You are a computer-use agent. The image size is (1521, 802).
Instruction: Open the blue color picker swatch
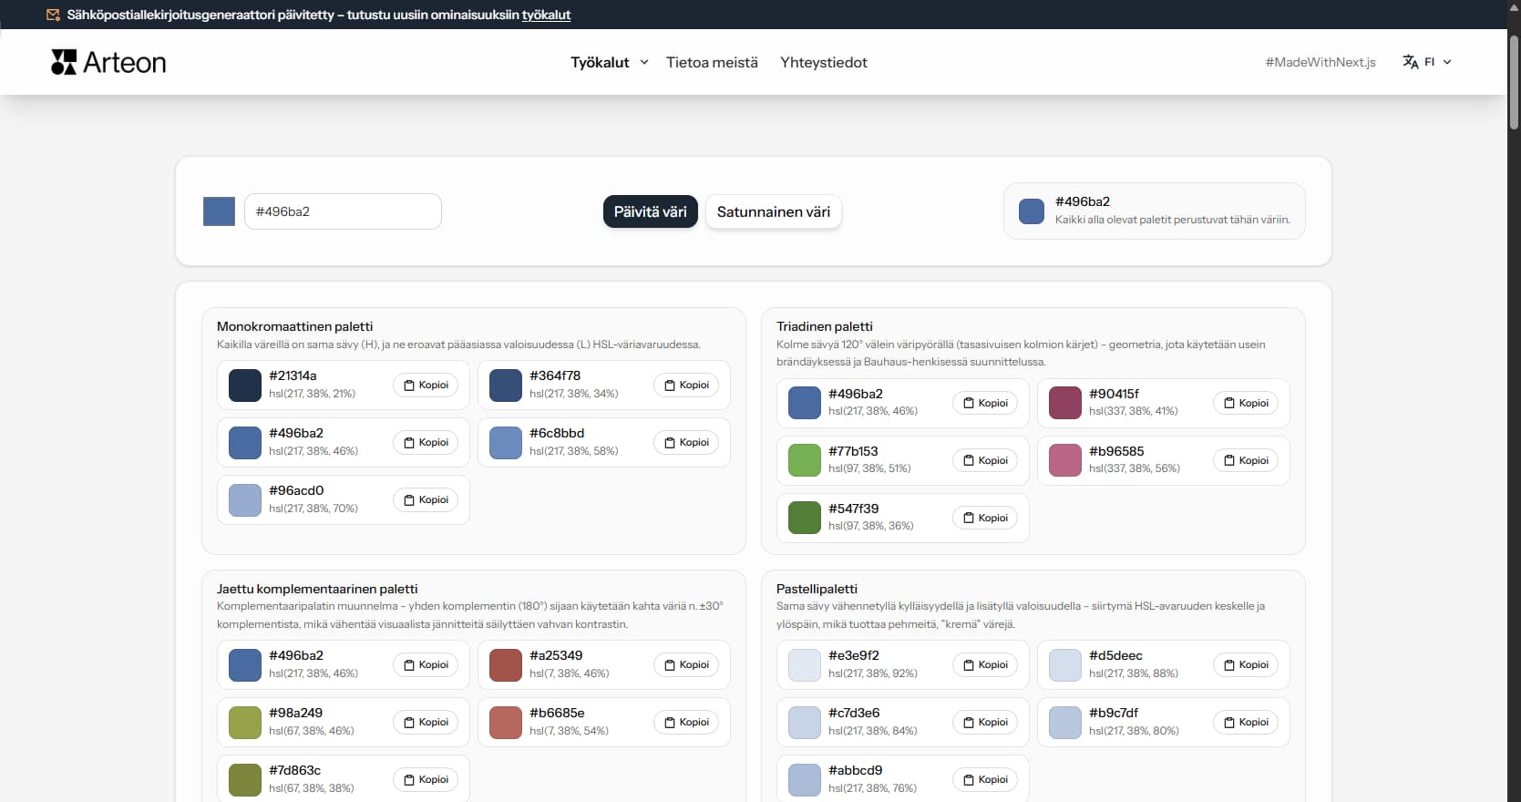click(219, 211)
